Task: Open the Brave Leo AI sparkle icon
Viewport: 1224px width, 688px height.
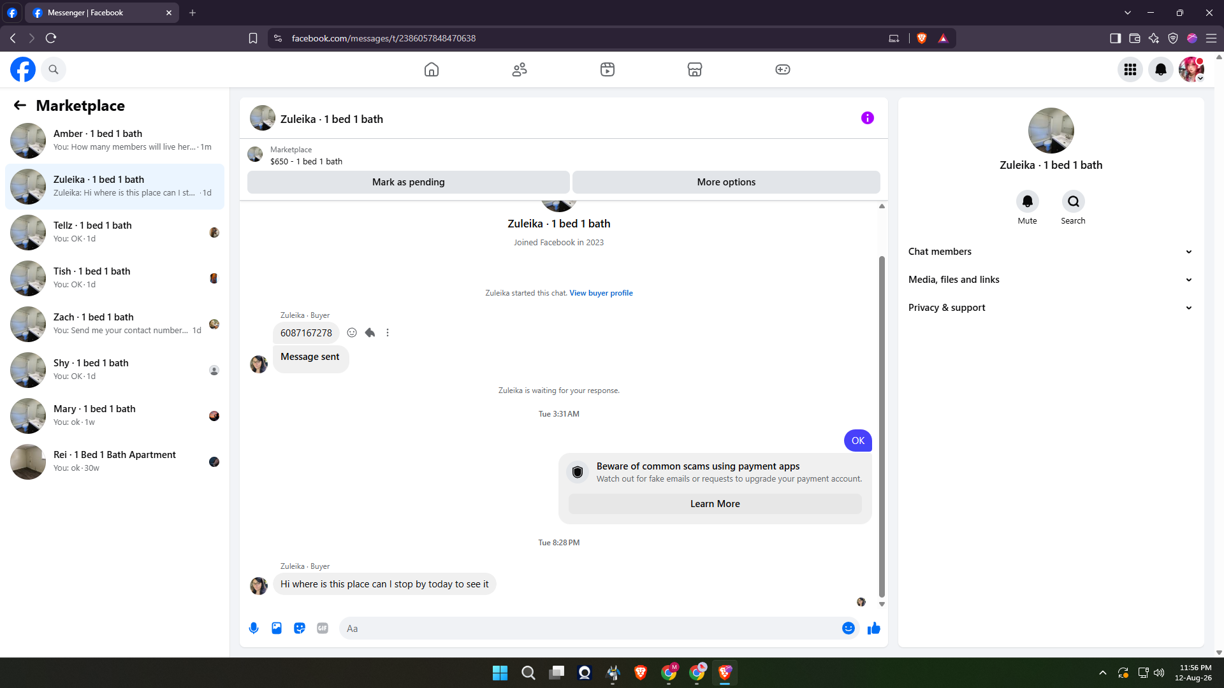Action: (1154, 38)
